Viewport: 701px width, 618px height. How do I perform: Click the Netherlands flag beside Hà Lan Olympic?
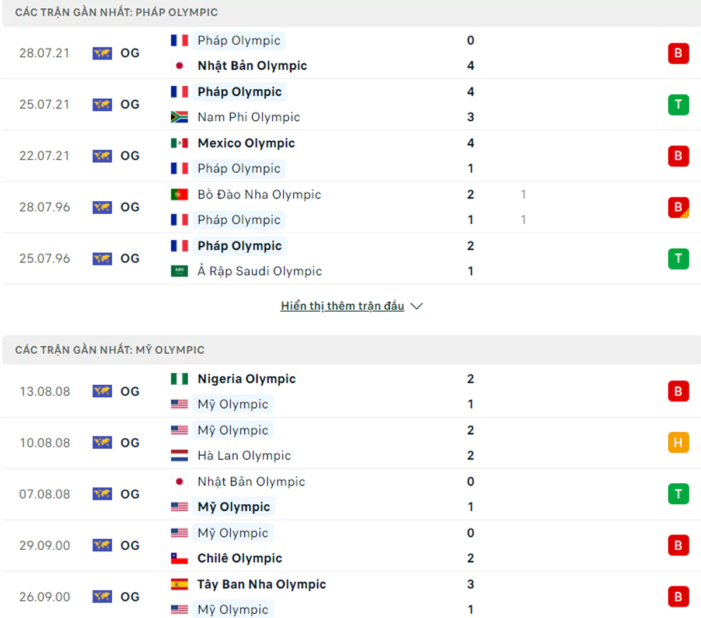click(179, 456)
